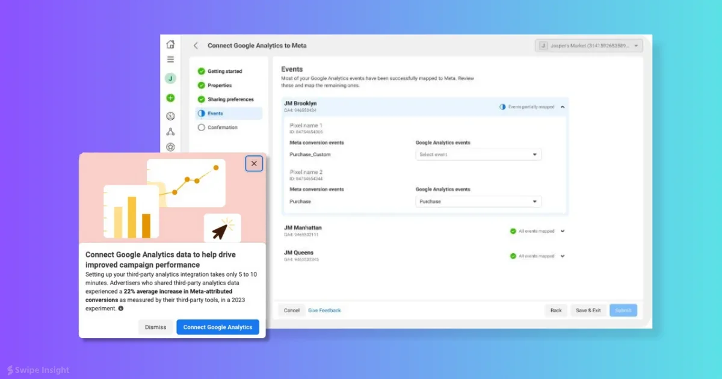Open the Jasper's Market account dropdown
The height and width of the screenshot is (379, 722).
pyautogui.click(x=589, y=46)
